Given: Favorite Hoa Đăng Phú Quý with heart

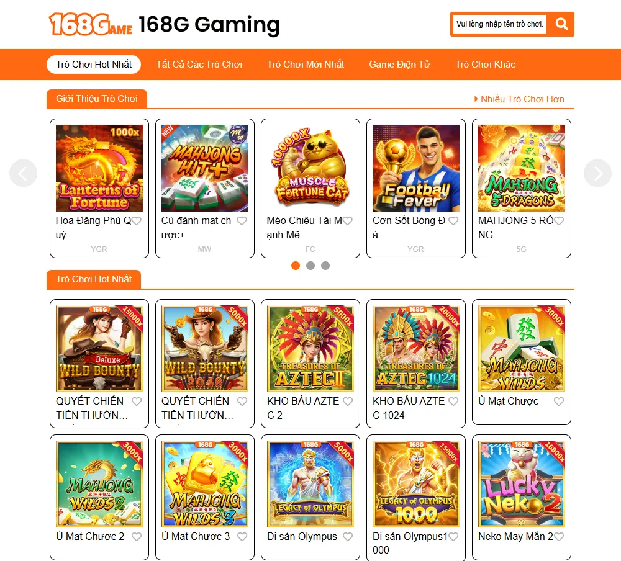Looking at the screenshot, I should [x=136, y=221].
